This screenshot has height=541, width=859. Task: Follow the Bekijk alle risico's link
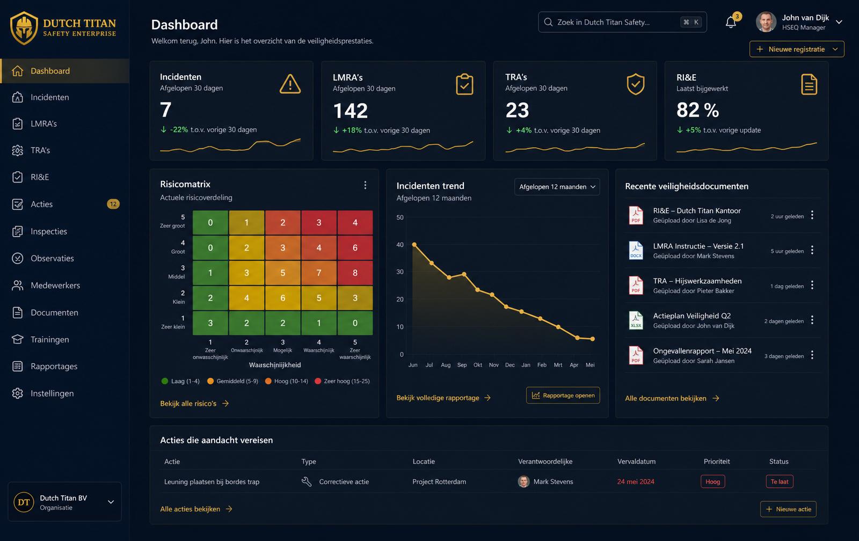tap(194, 404)
